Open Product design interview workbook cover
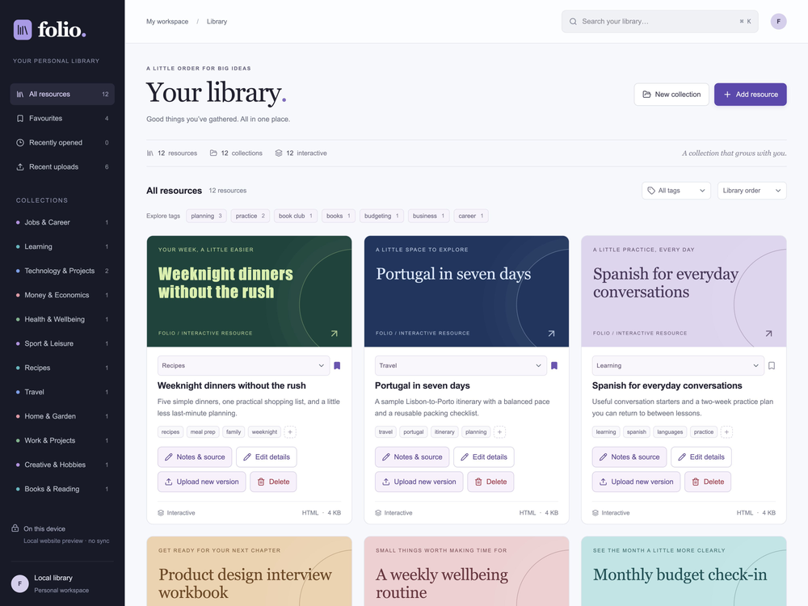Image resolution: width=808 pixels, height=606 pixels. tap(250, 571)
